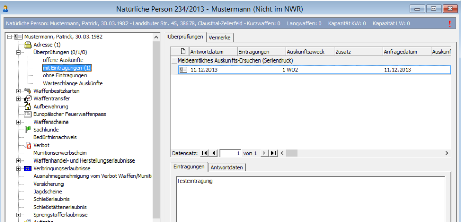Switch to the Vermerke tab
Screen dimensions: 461x222
pyautogui.click(x=220, y=37)
